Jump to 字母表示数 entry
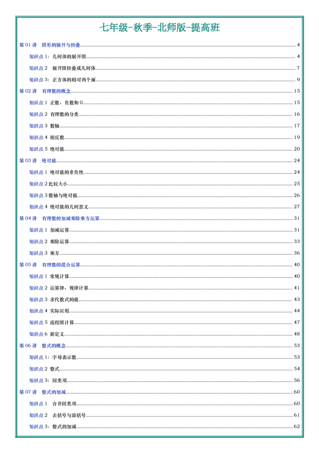Viewport: 319px width, 452px height. point(164,357)
